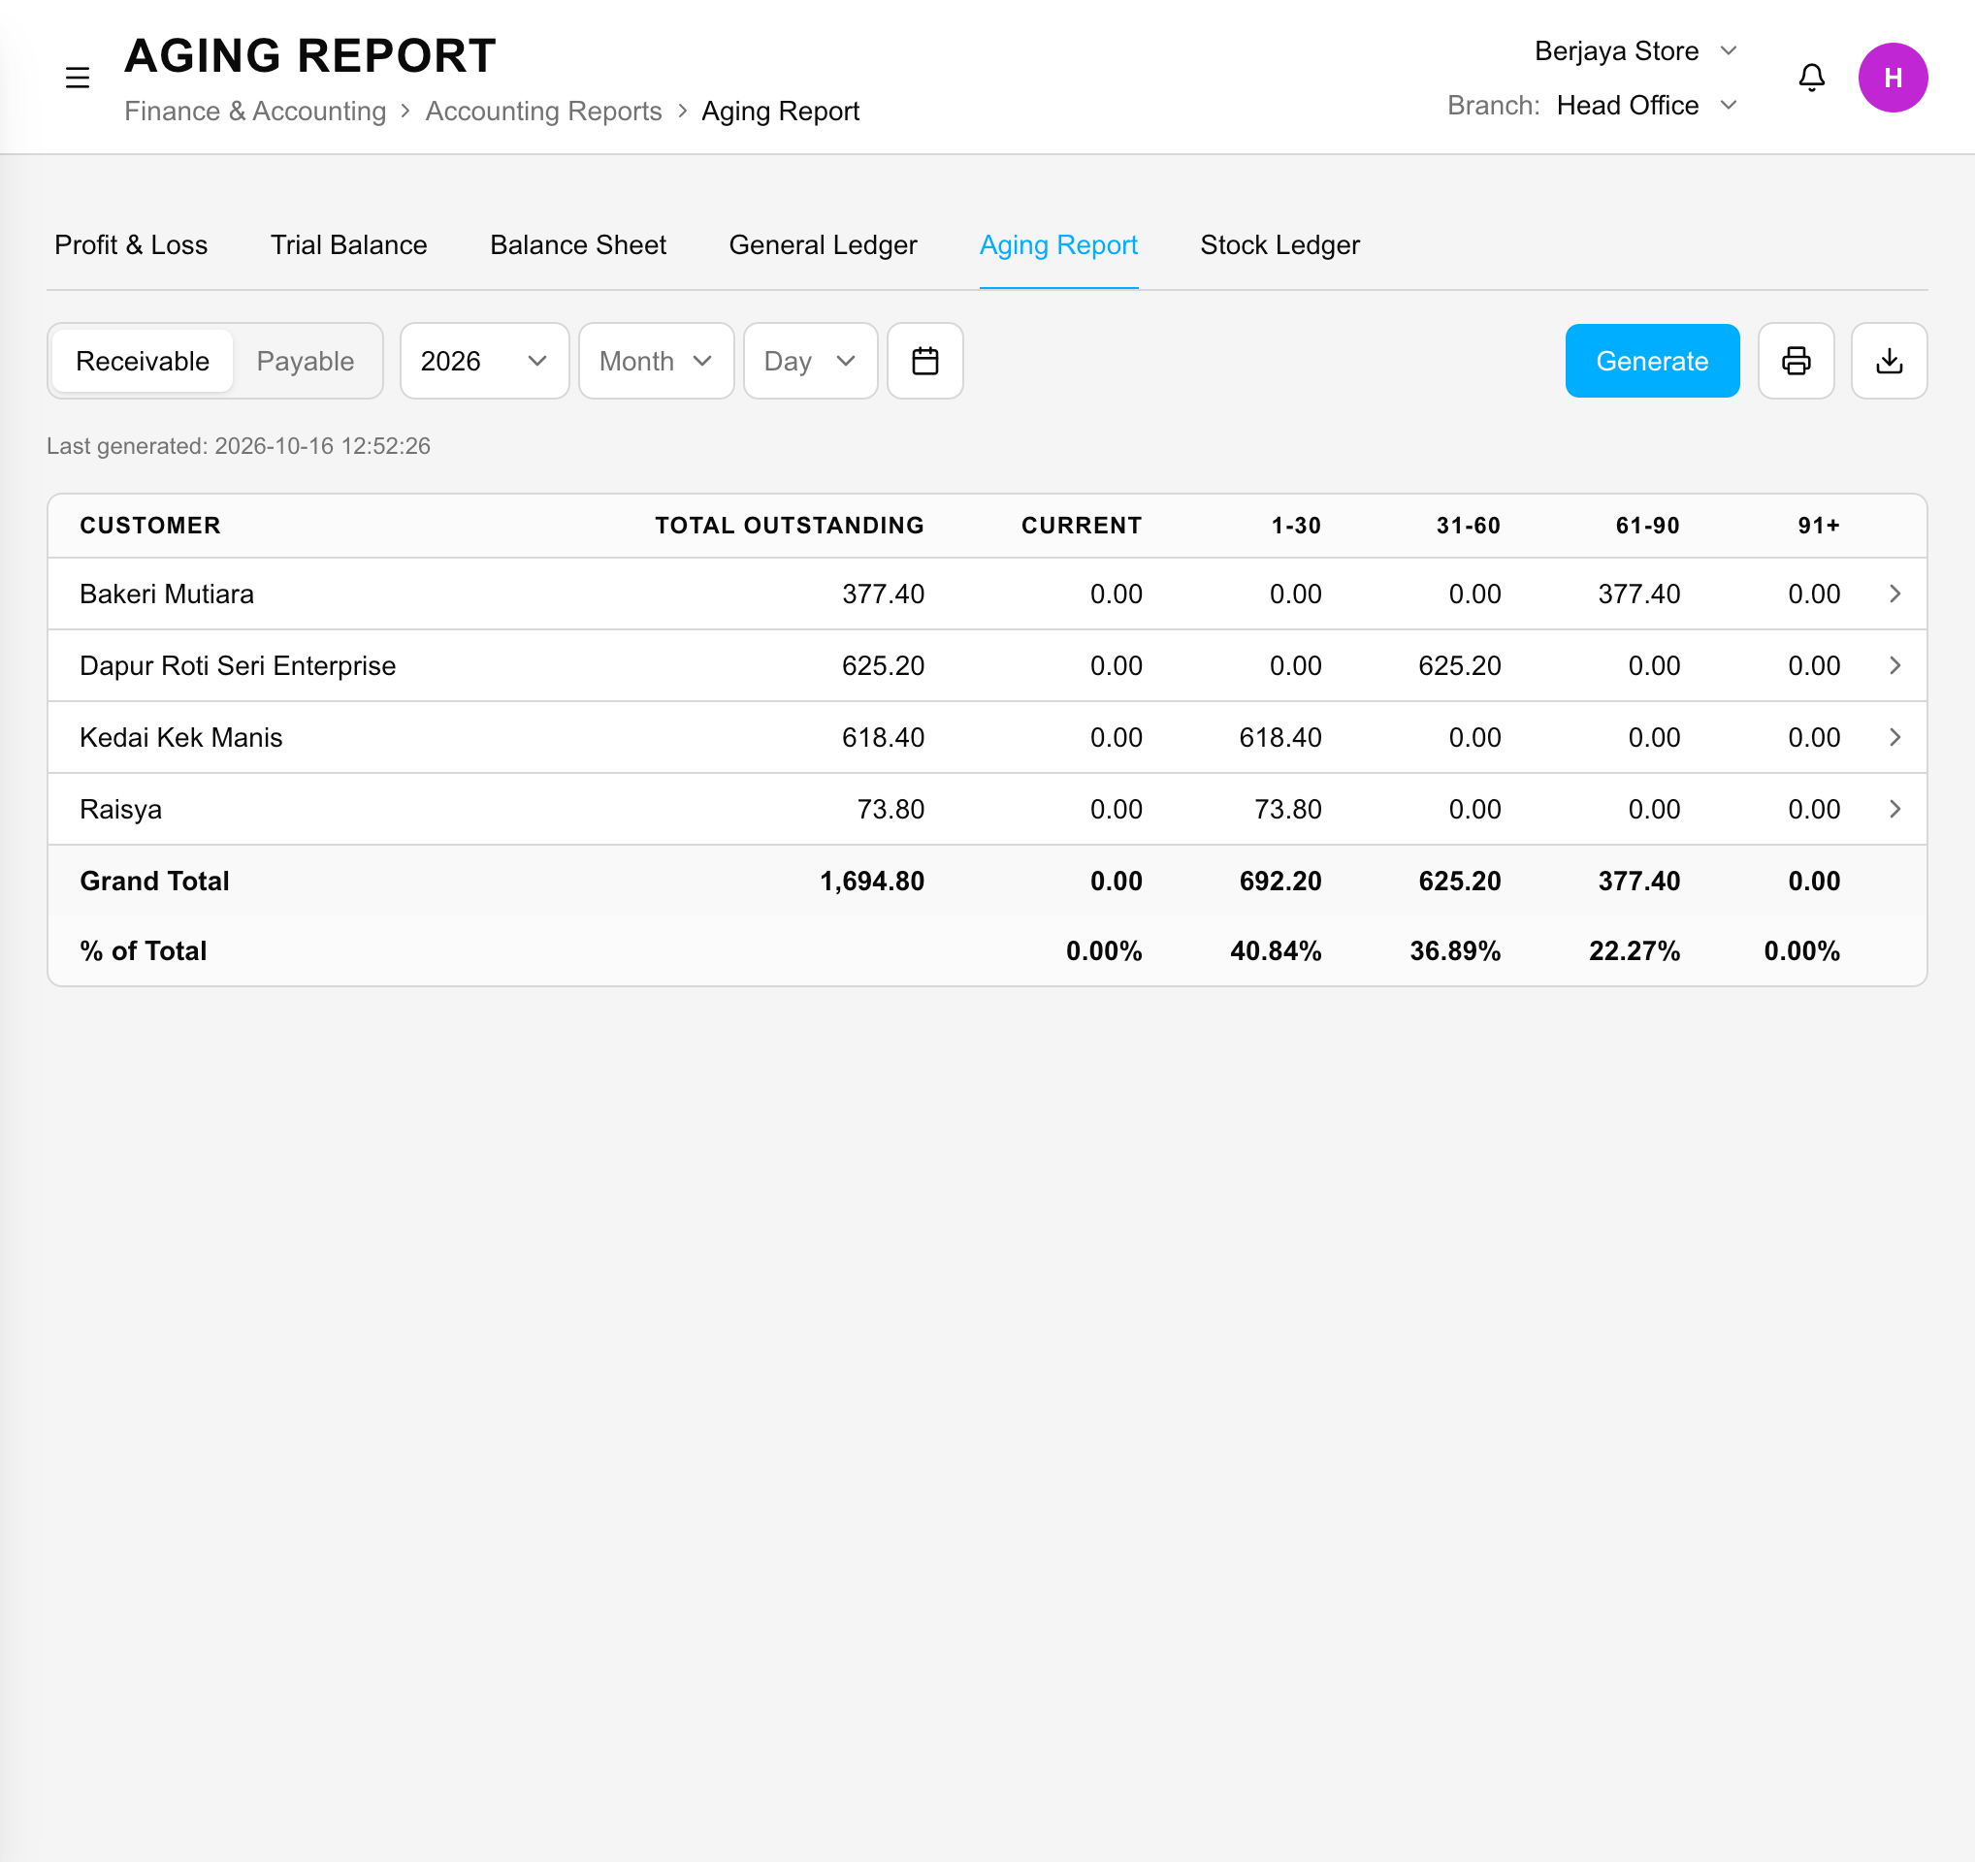
Task: Expand Dapur Roti Seri Enterprise row chevron
Action: click(1894, 665)
